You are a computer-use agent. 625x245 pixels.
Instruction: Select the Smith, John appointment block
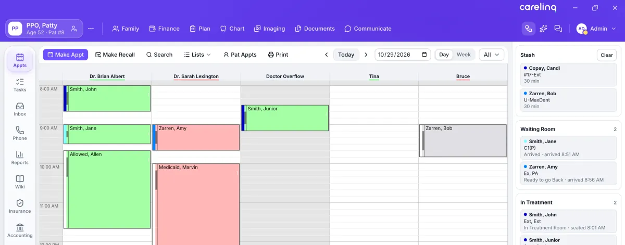tap(107, 98)
